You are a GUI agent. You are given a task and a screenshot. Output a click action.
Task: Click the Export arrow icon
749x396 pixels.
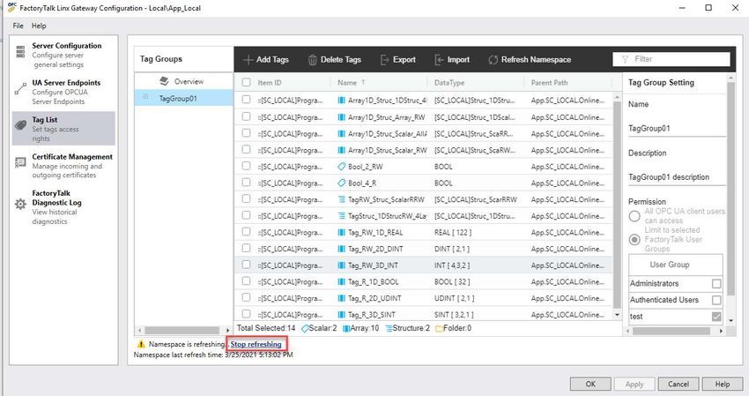coord(384,60)
